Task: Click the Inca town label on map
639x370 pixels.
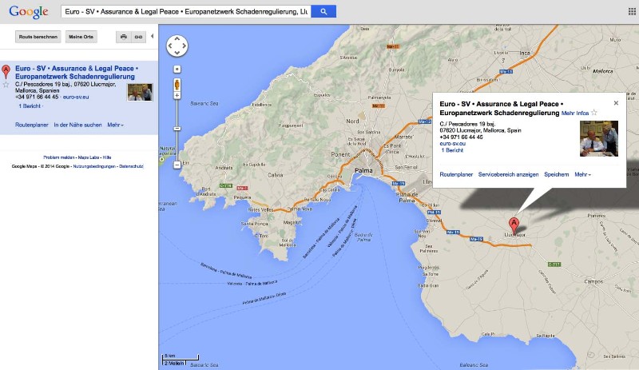Action: coord(525,53)
